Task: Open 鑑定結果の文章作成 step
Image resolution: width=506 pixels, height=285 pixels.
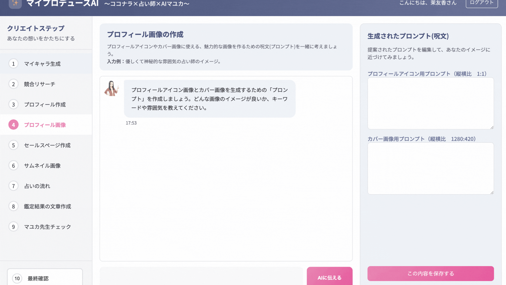Action: [47, 206]
